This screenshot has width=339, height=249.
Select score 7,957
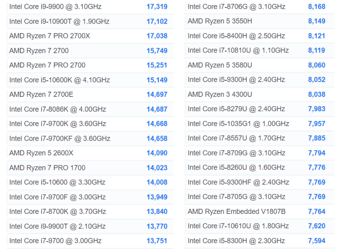click(x=317, y=123)
